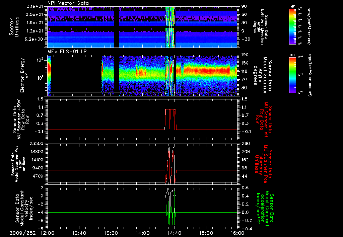Screen dimensions: 343x237
Task: Click the "DEF" color bar label
Action: [293, 55]
